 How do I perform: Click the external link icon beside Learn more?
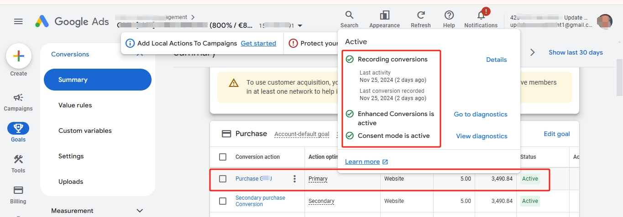click(385, 162)
